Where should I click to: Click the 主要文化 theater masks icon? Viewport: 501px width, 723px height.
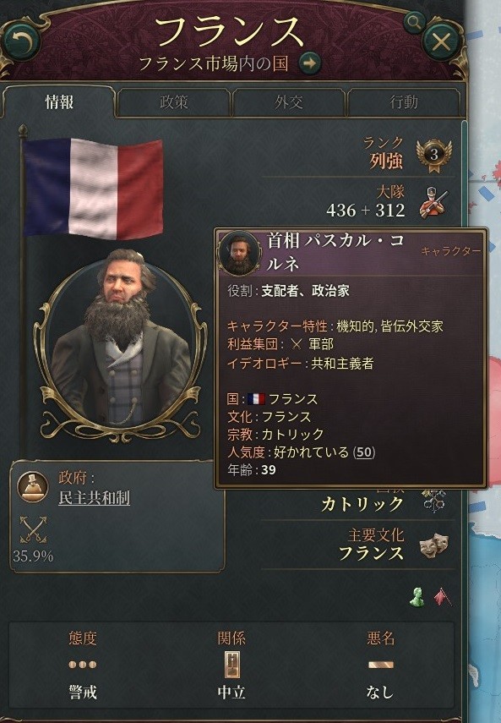[433, 545]
